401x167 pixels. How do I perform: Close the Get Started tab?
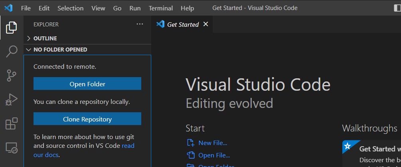point(206,24)
